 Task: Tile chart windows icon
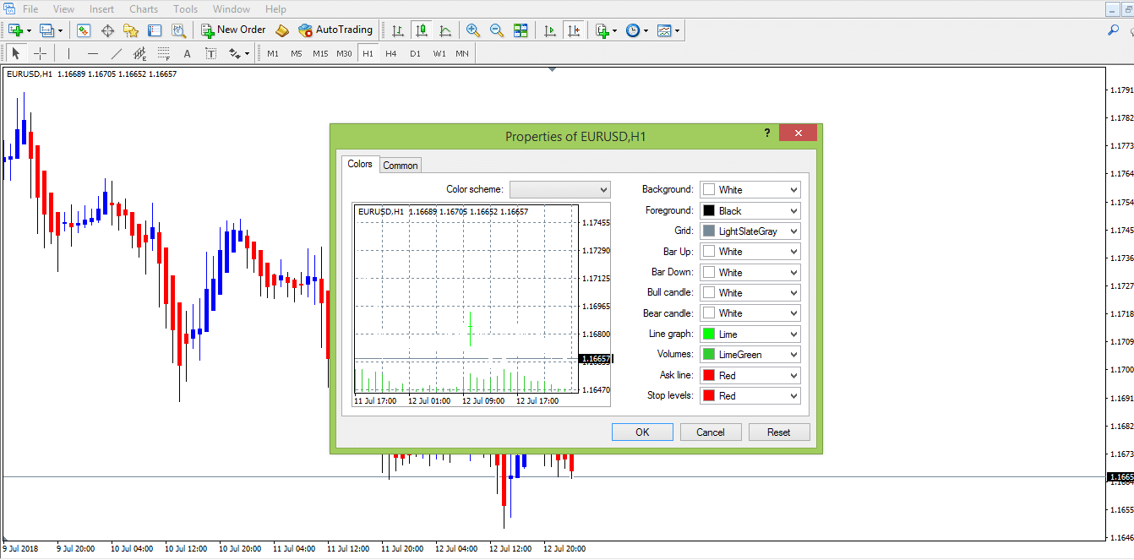coord(521,30)
